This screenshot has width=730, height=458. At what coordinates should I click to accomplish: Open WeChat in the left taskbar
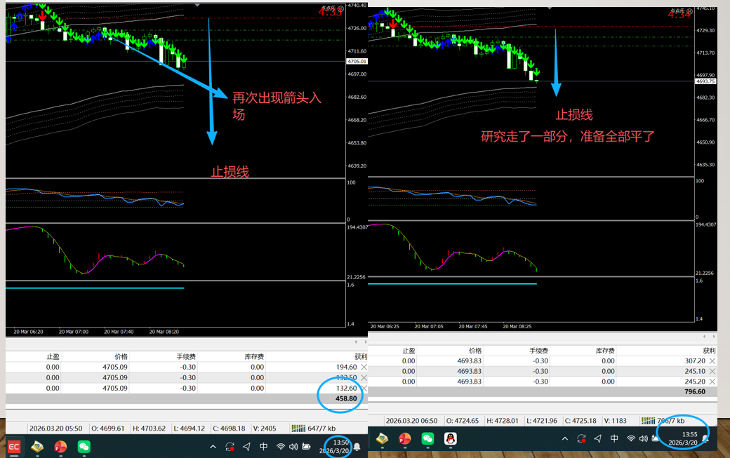pyautogui.click(x=84, y=447)
